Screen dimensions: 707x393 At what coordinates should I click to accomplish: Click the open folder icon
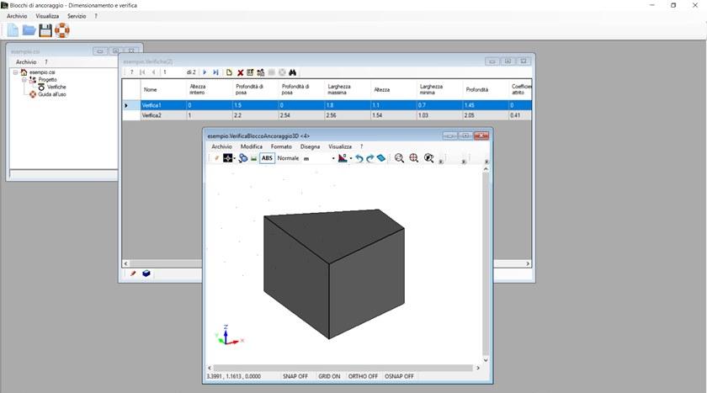point(29,31)
